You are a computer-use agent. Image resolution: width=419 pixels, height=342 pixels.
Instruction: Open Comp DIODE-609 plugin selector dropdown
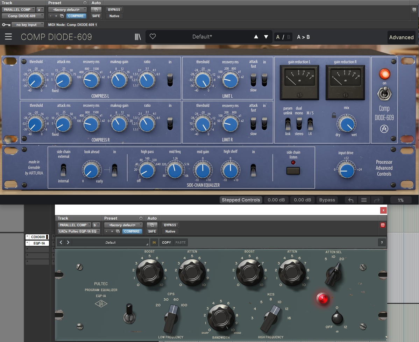coord(23,16)
